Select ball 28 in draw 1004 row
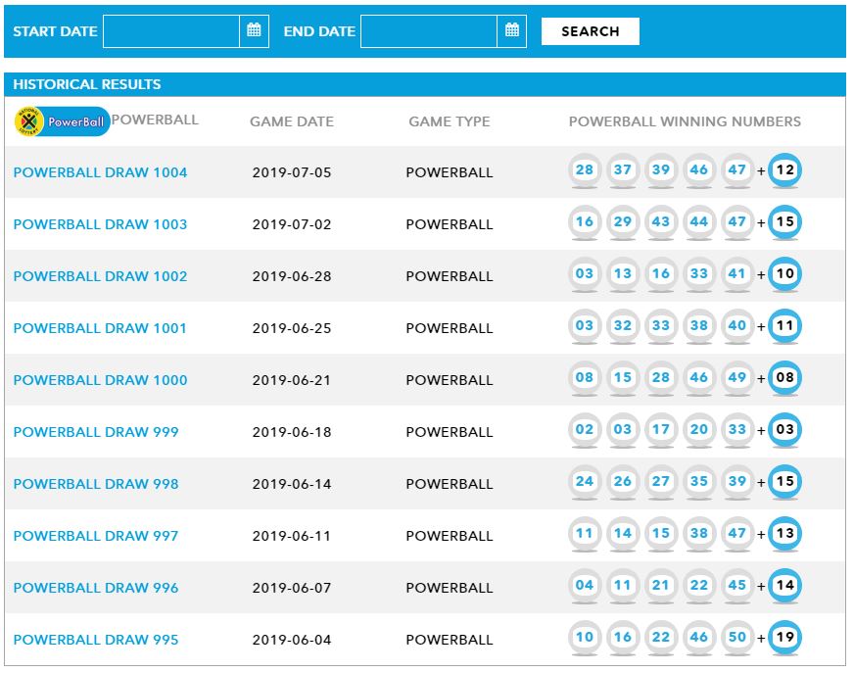 click(585, 170)
